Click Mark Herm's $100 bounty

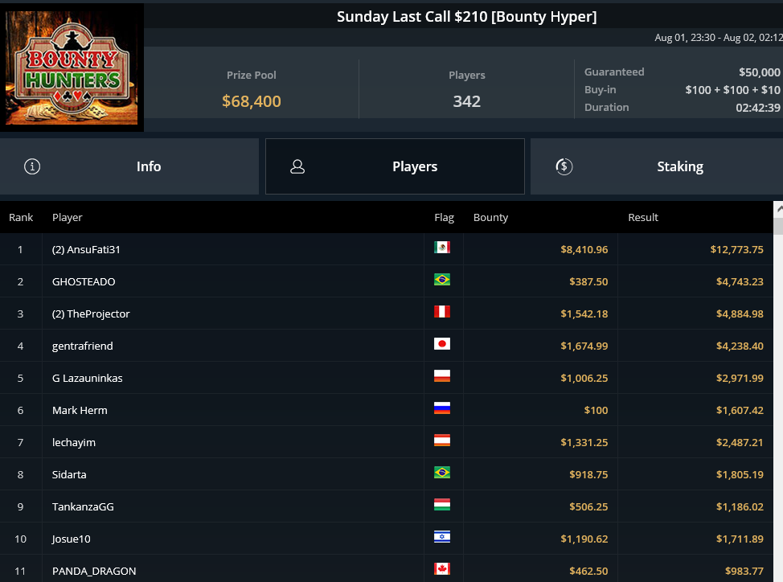(x=596, y=410)
